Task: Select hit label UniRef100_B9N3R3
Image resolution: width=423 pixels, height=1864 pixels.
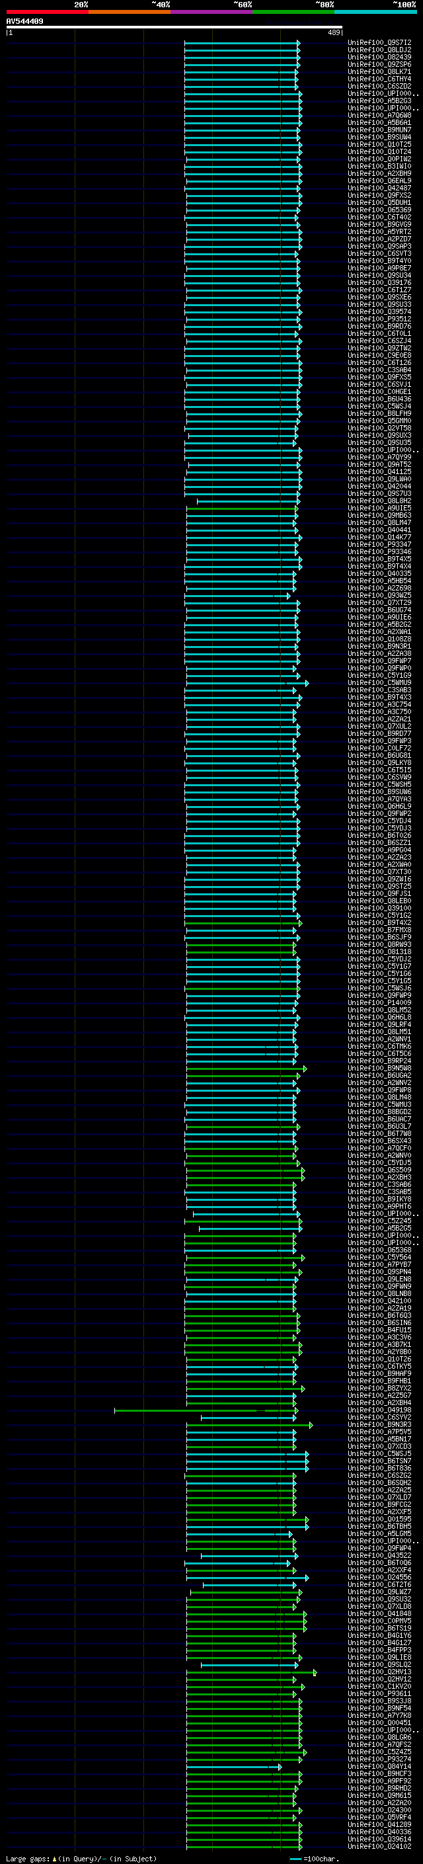Action: 379,1424
